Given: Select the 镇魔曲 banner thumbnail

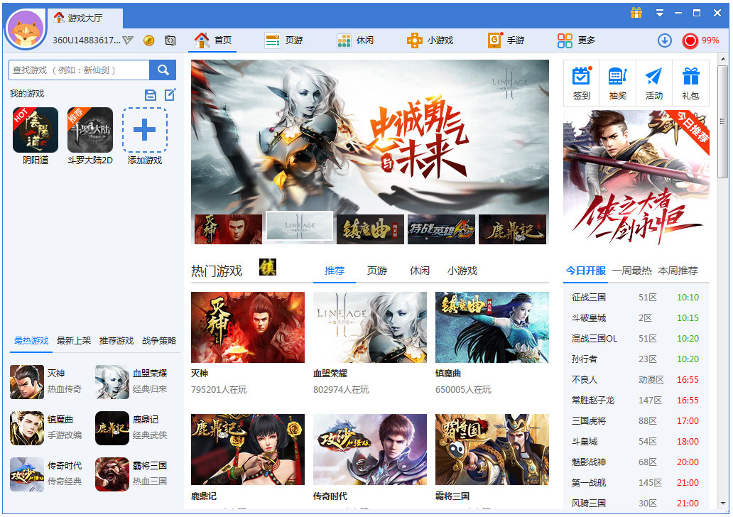Looking at the screenshot, I should click(x=370, y=229).
